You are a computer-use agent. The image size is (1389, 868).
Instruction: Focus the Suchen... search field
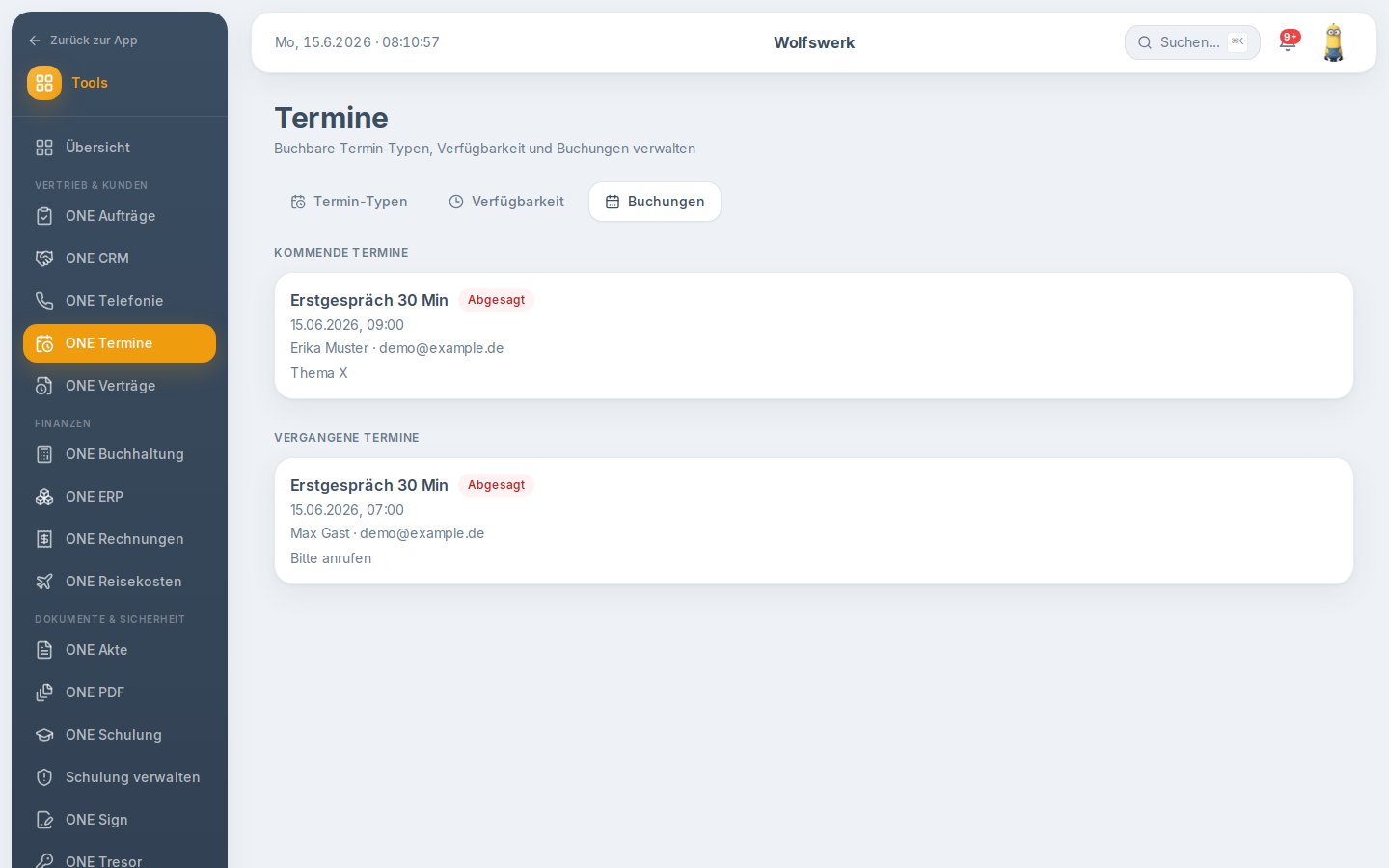[x=1192, y=42]
